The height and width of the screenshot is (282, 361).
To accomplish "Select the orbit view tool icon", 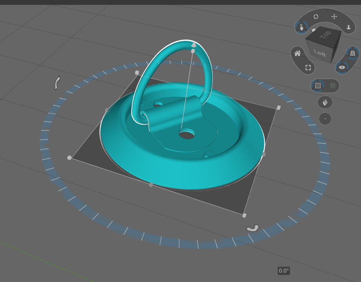I will point(316,16).
